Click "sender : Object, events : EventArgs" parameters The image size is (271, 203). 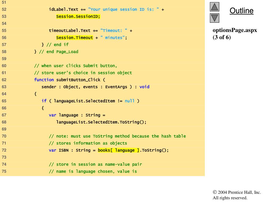[84, 87]
